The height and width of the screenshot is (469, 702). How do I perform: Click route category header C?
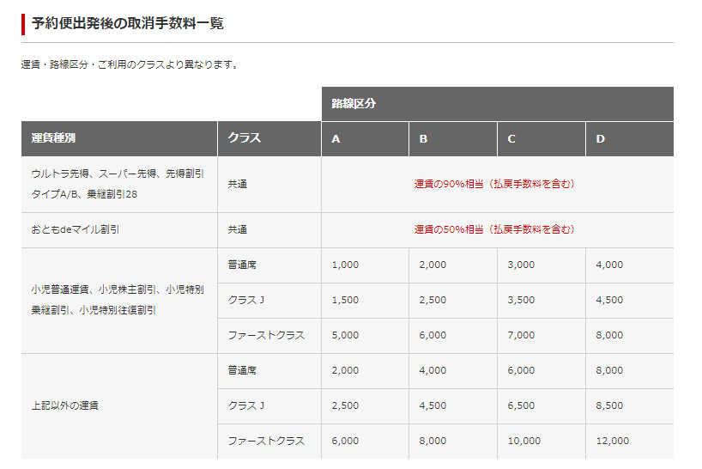tap(542, 139)
